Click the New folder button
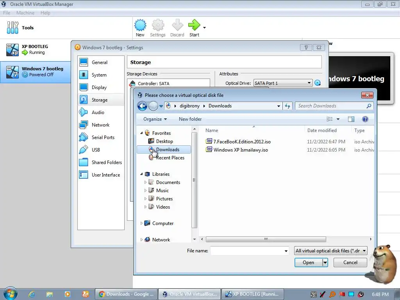This screenshot has height=300, width=400. pos(190,119)
